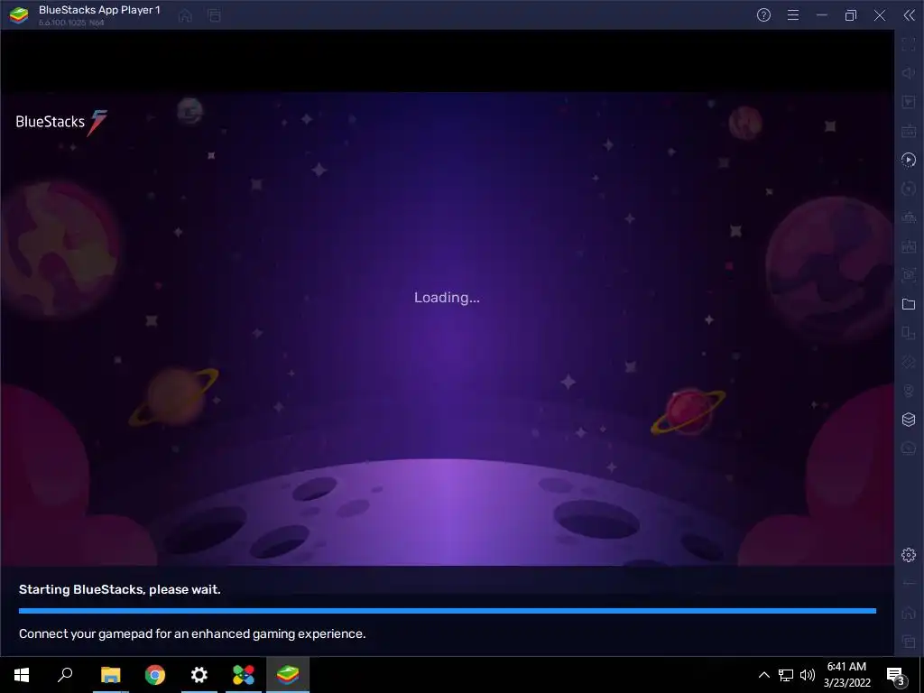This screenshot has width=924, height=693.
Task: Toggle the full screen icon in sidebar
Action: [x=909, y=44]
